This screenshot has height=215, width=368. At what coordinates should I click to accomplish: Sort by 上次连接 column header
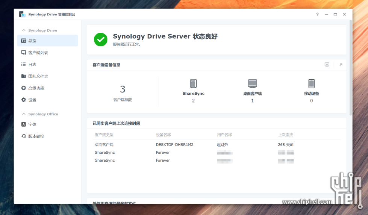285,135
